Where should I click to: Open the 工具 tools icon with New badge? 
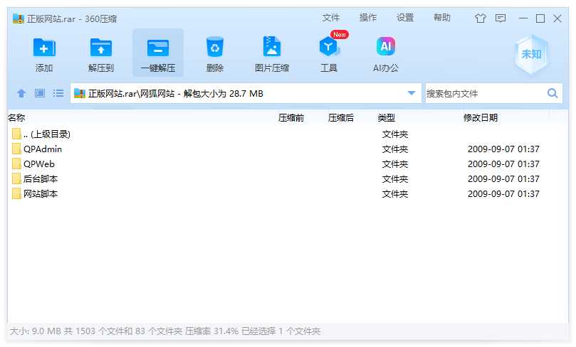[329, 47]
